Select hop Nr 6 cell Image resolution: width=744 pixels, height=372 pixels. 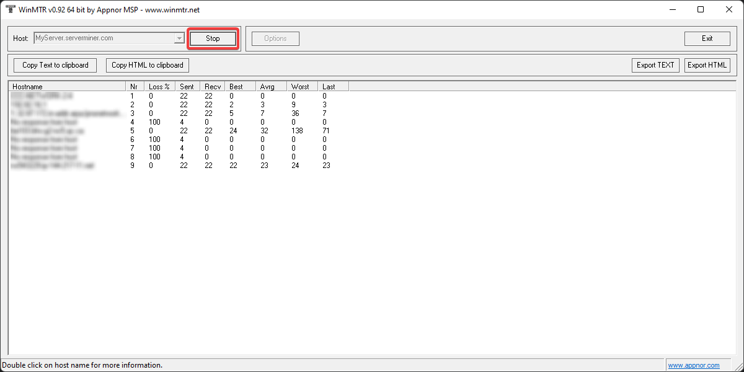click(x=132, y=139)
